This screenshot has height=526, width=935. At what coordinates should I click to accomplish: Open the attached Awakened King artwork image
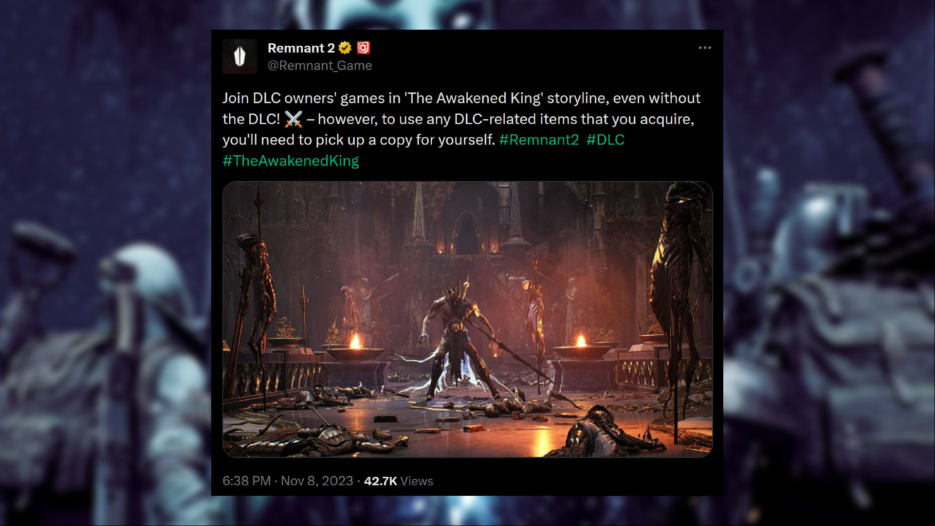tap(468, 319)
